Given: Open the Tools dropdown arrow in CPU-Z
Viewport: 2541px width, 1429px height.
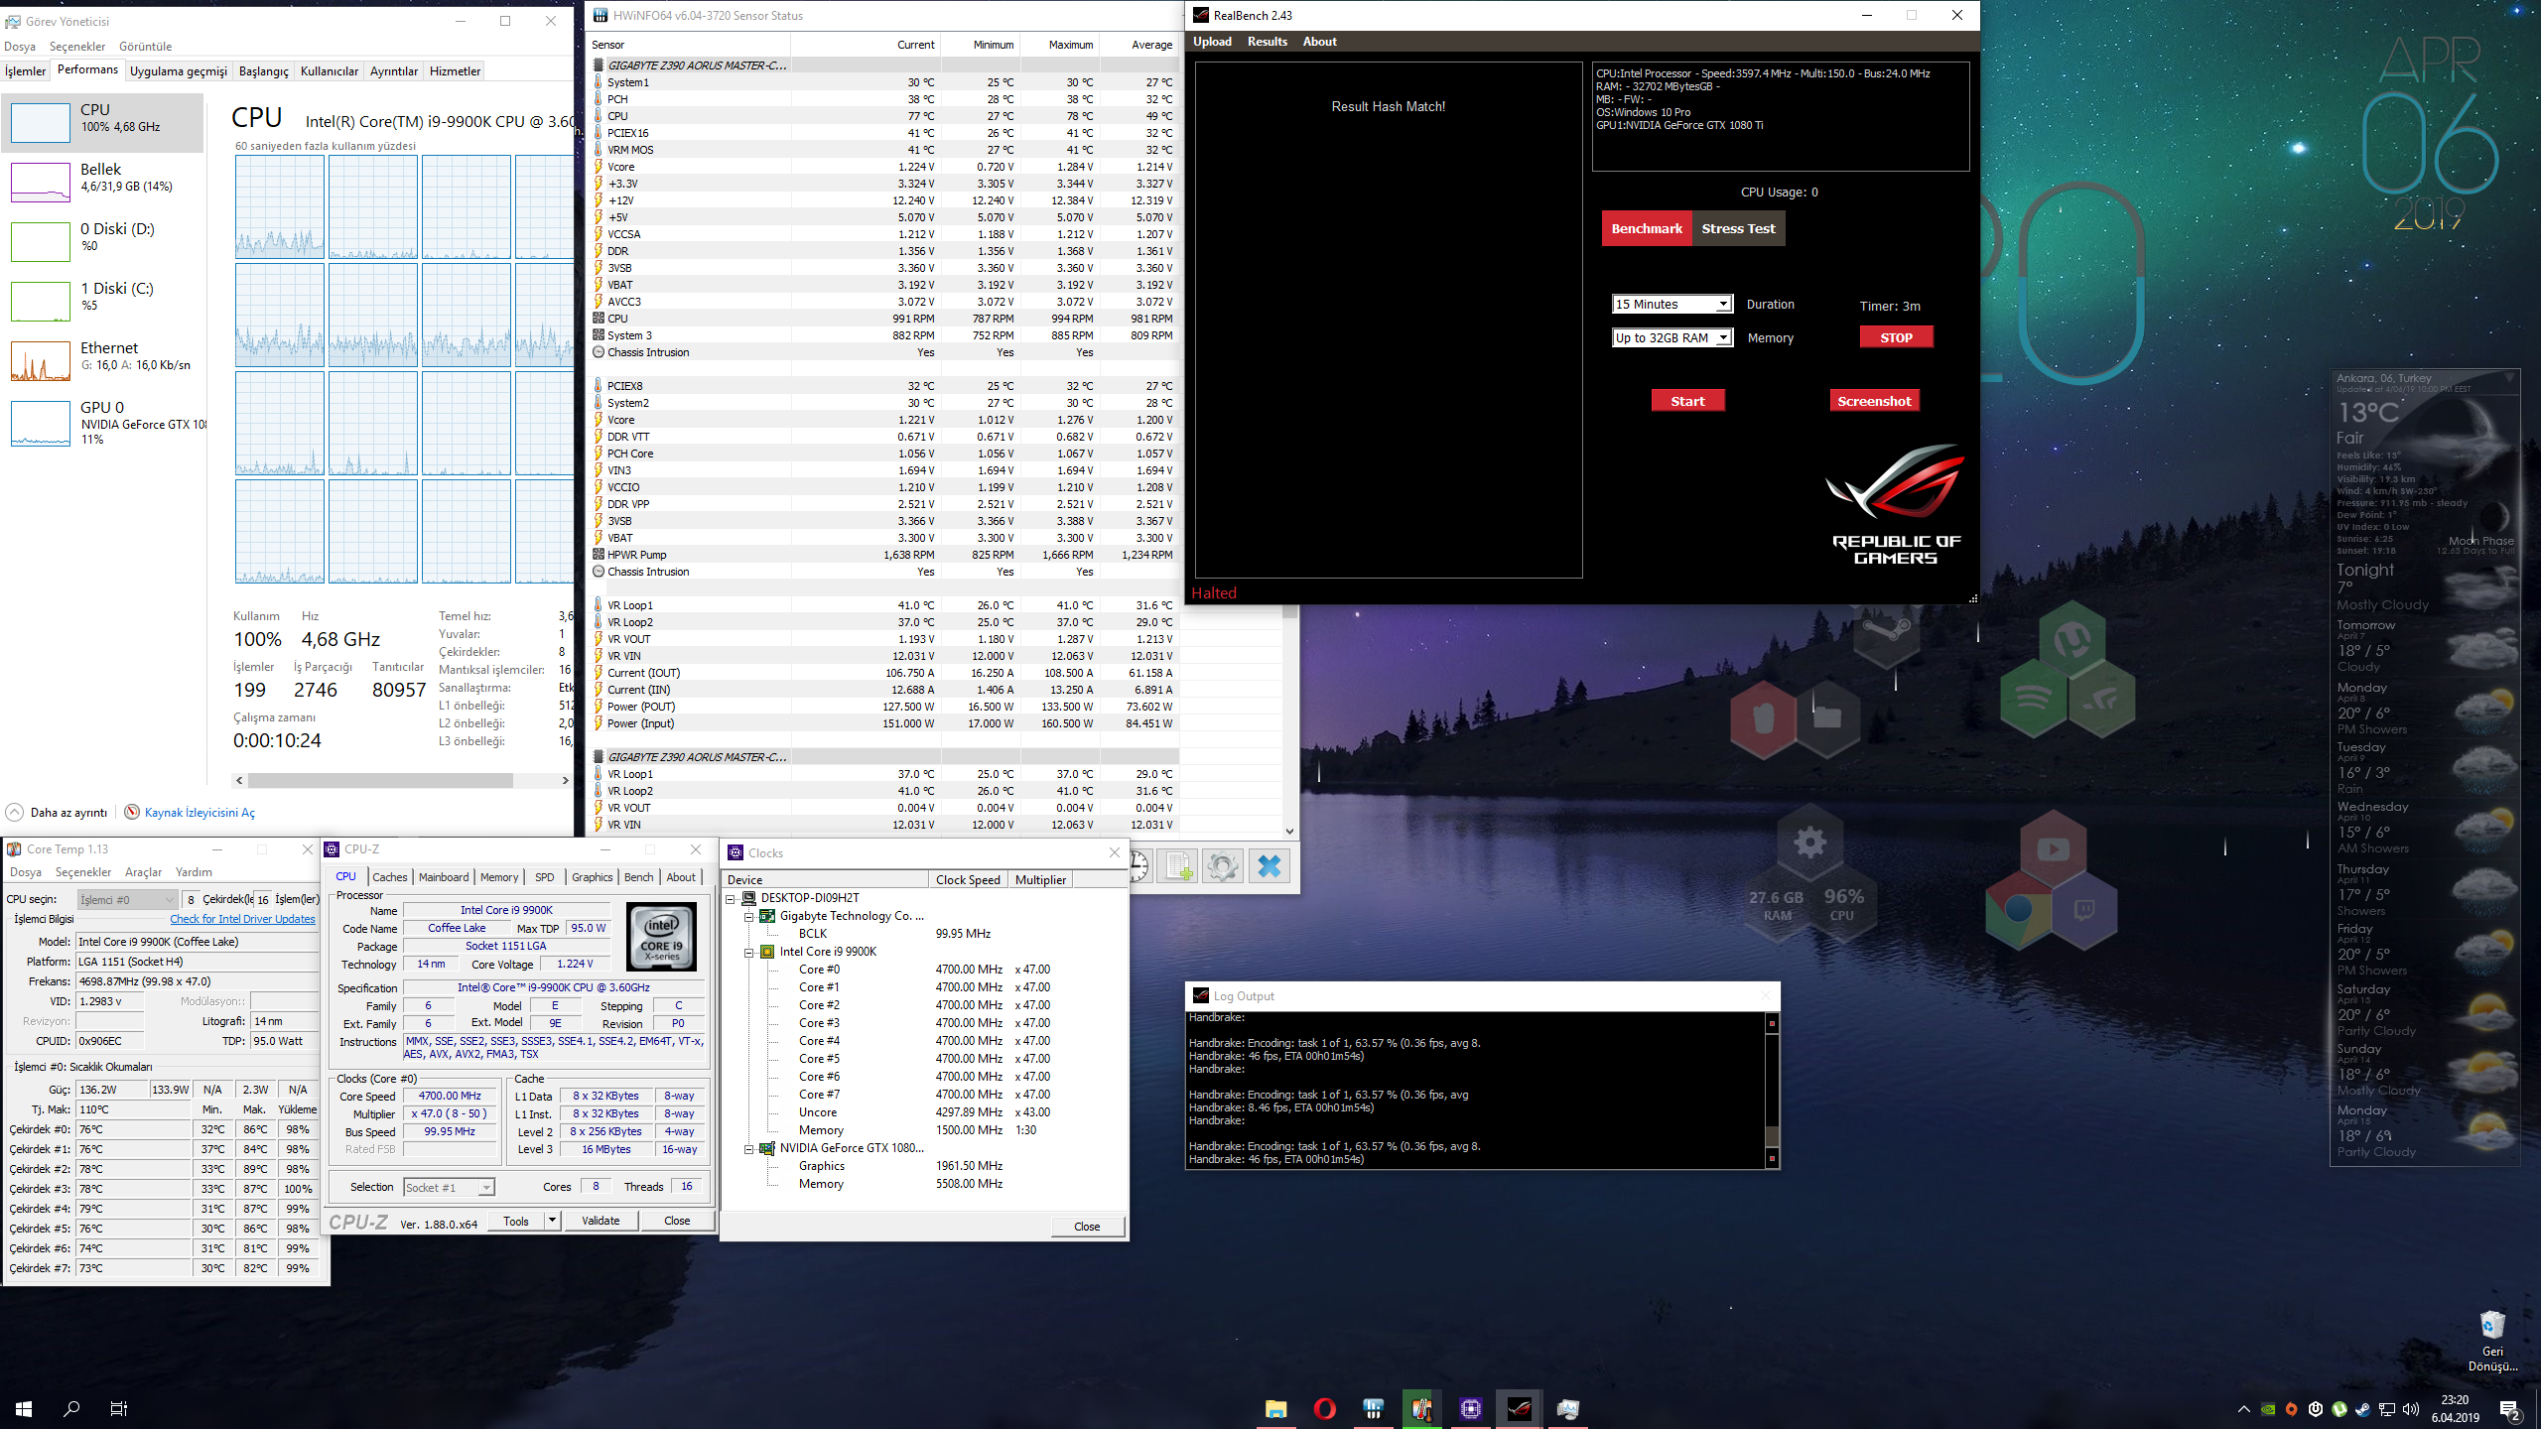Looking at the screenshot, I should (x=553, y=1221).
